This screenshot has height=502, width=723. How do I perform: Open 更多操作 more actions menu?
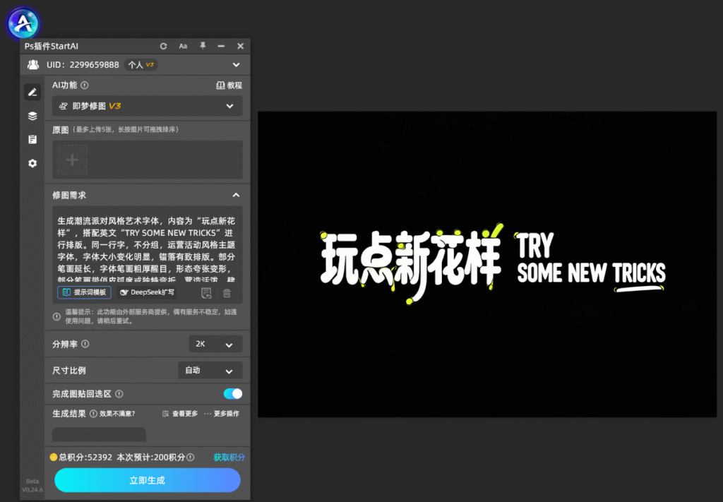click(222, 414)
